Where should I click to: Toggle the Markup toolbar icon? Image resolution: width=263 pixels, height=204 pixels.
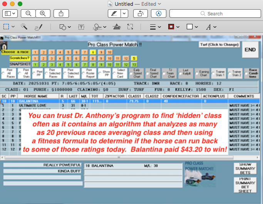coord(158,13)
